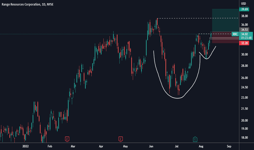Click the February earnings E marker
The image size is (254, 150).
67,139
